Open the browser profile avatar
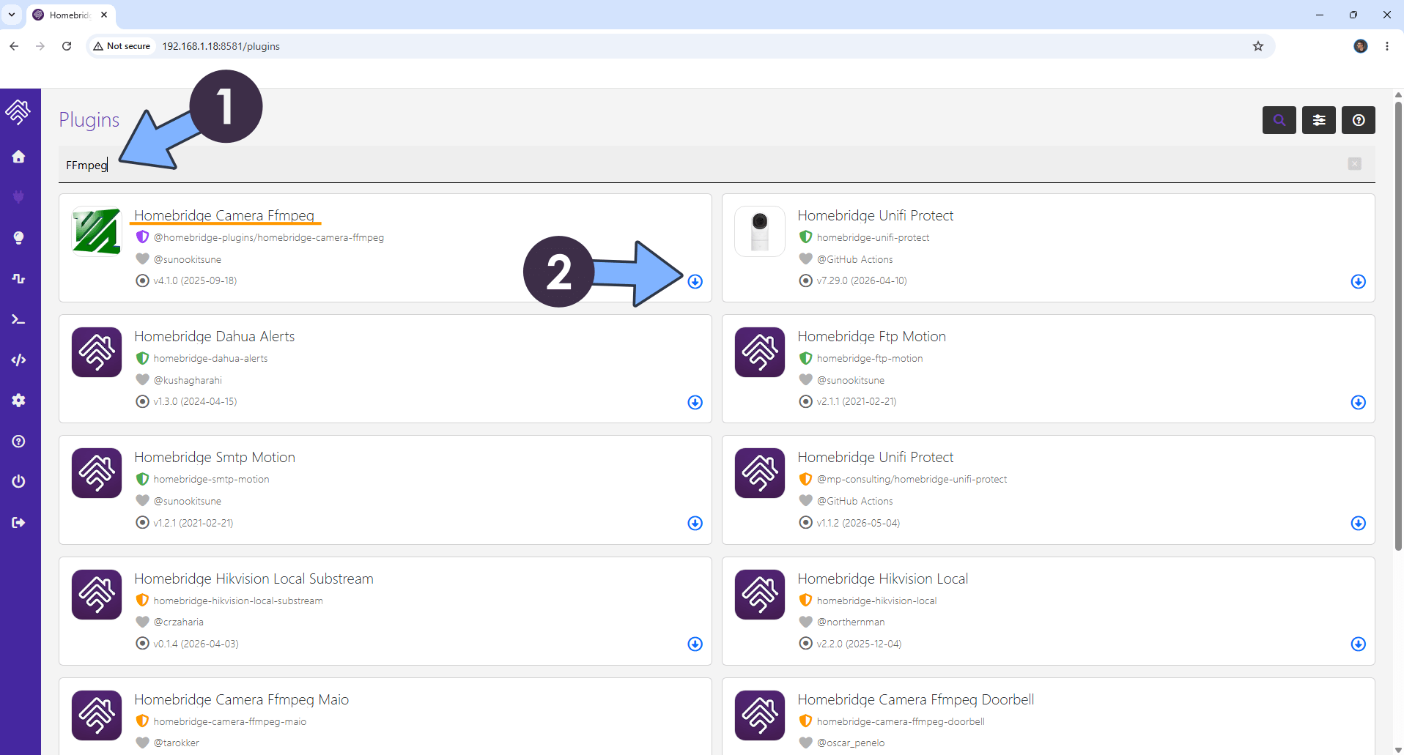Image resolution: width=1404 pixels, height=755 pixels. [x=1360, y=46]
